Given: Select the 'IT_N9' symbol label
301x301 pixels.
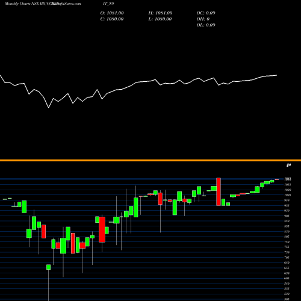Looking at the screenshot, I should coord(109,4).
